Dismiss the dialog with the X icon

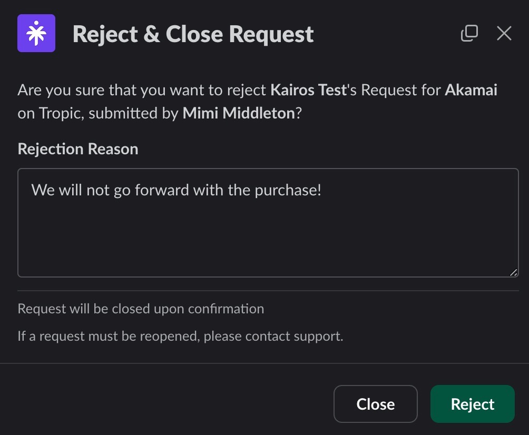coord(504,33)
